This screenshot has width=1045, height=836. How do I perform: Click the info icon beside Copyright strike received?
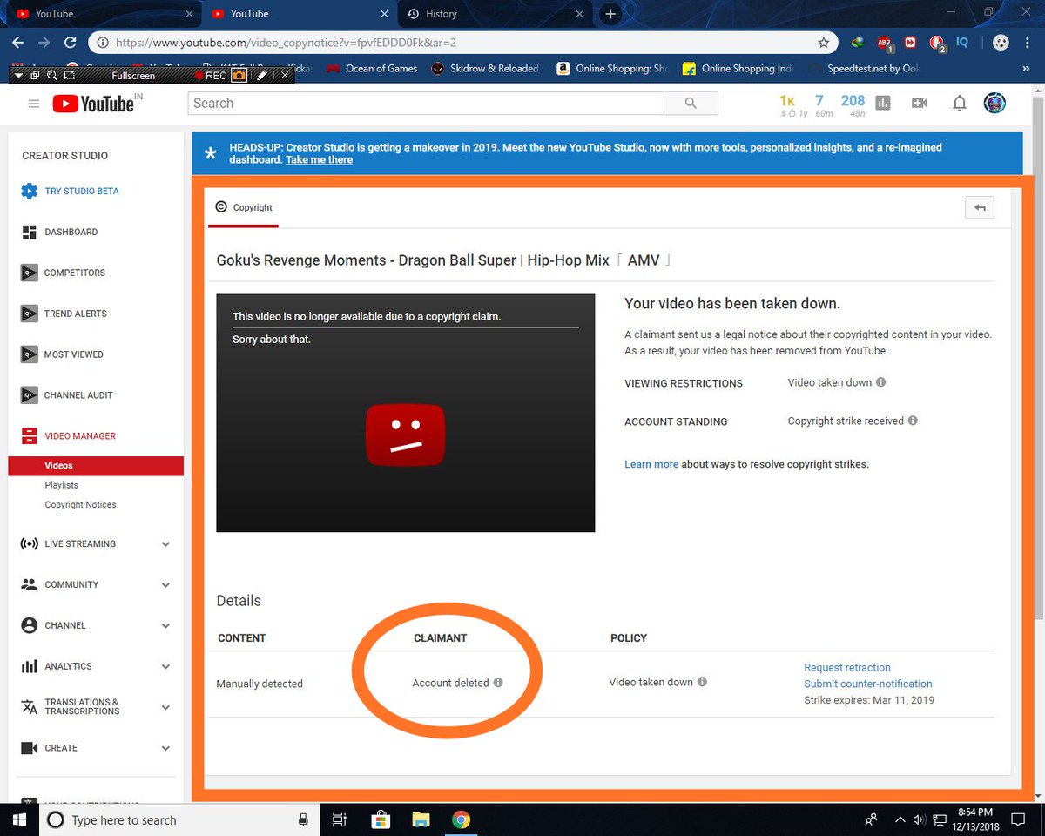tap(913, 421)
